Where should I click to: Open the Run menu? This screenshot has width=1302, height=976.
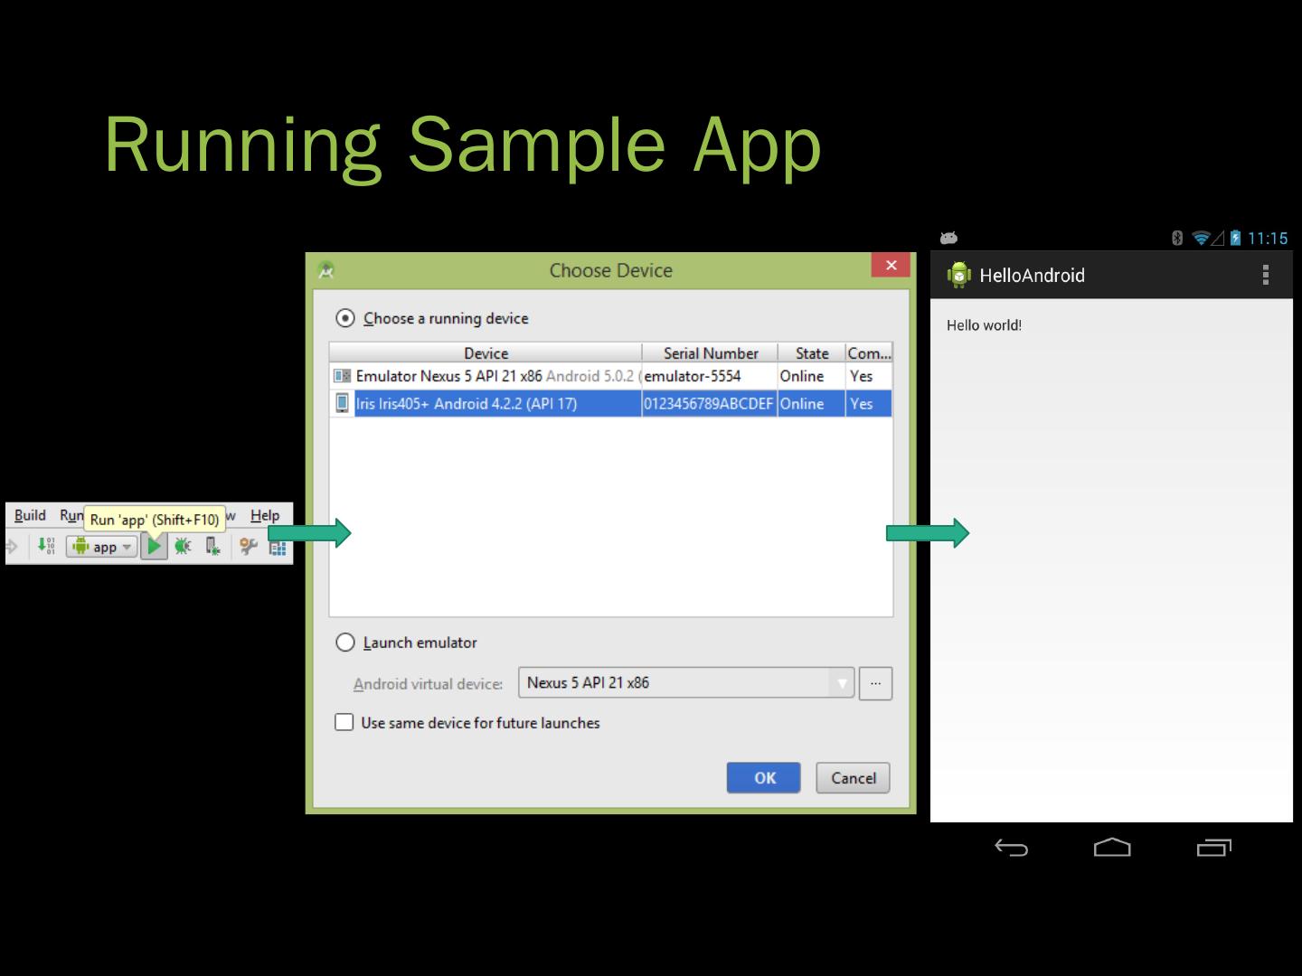point(71,515)
